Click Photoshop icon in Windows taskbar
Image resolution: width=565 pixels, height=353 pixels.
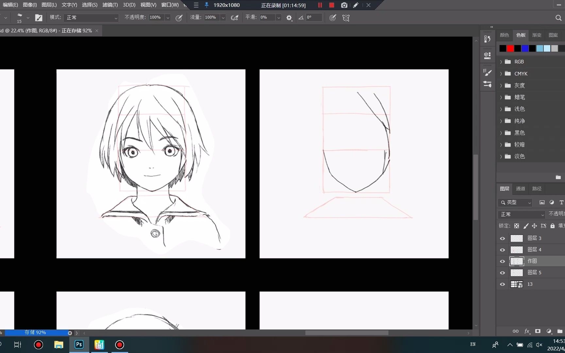coord(79,345)
